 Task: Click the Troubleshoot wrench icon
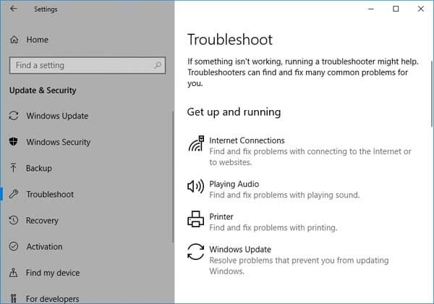tap(13, 194)
